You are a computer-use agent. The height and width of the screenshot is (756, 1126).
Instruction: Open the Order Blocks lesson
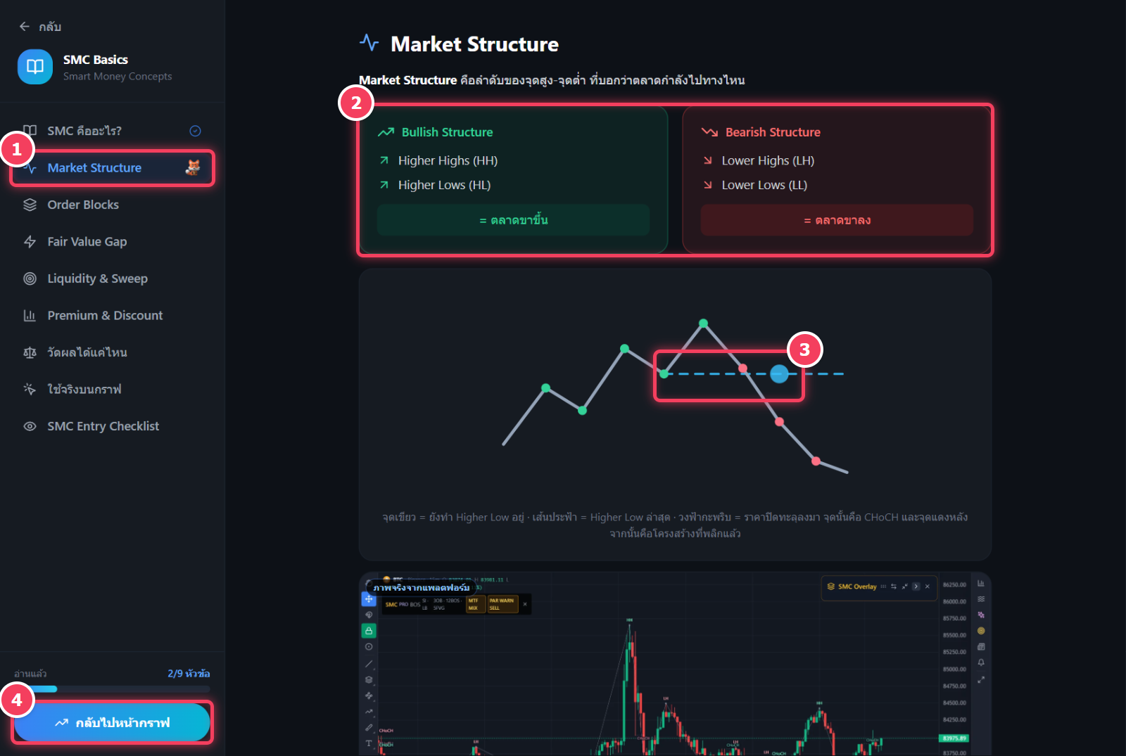tap(113, 205)
